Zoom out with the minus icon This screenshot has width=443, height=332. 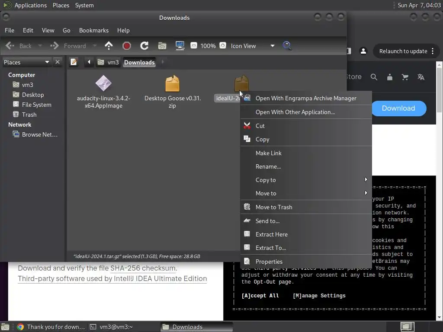tap(193, 45)
